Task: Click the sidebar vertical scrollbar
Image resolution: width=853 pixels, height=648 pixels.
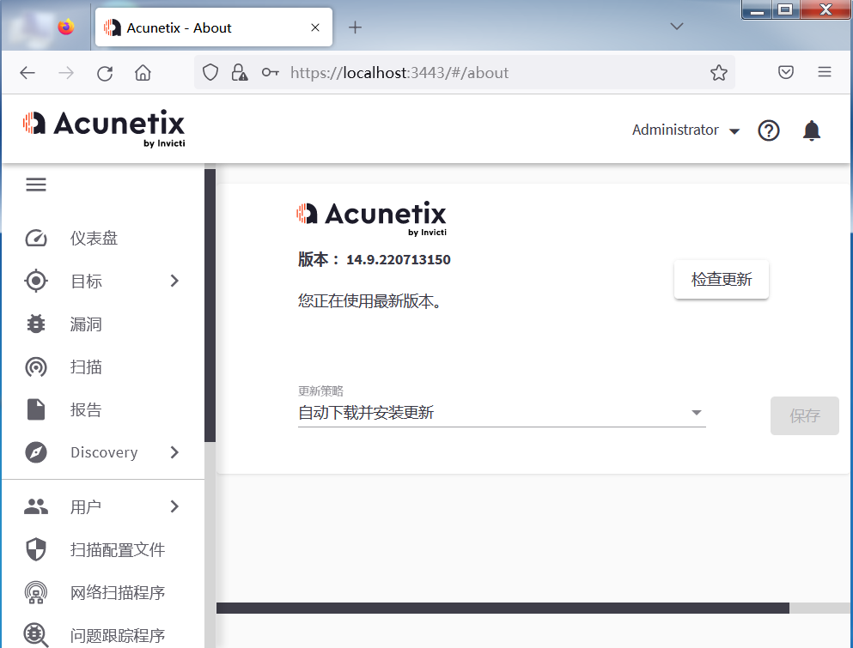Action: 210,306
